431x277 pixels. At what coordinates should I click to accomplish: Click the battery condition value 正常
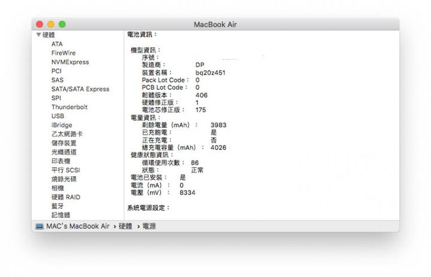coord(197,170)
